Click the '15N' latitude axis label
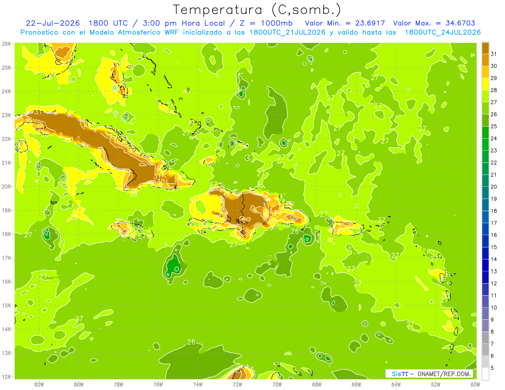The height and width of the screenshot is (390, 505). point(6,305)
